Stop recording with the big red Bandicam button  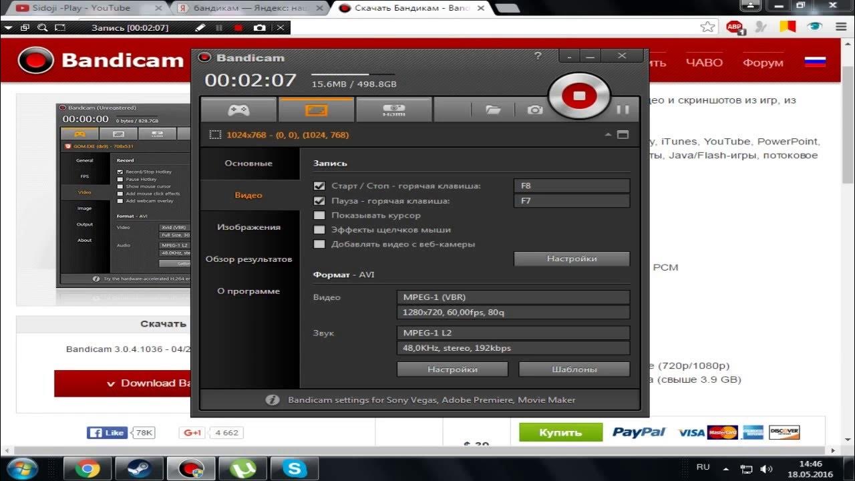(x=579, y=96)
